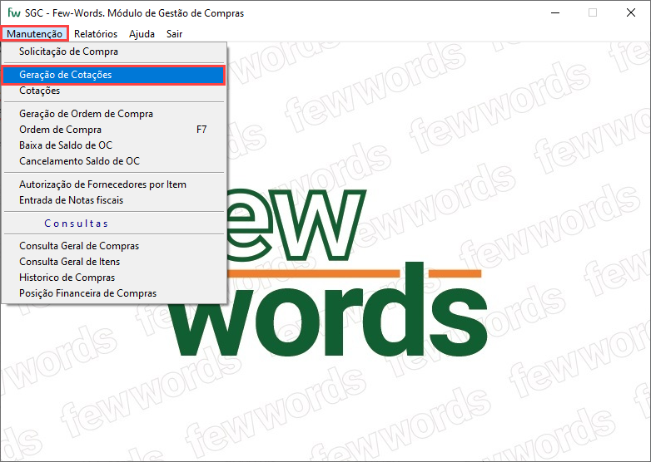The width and height of the screenshot is (651, 462).
Task: Select Entrada de Notas fiscais
Action: point(114,199)
